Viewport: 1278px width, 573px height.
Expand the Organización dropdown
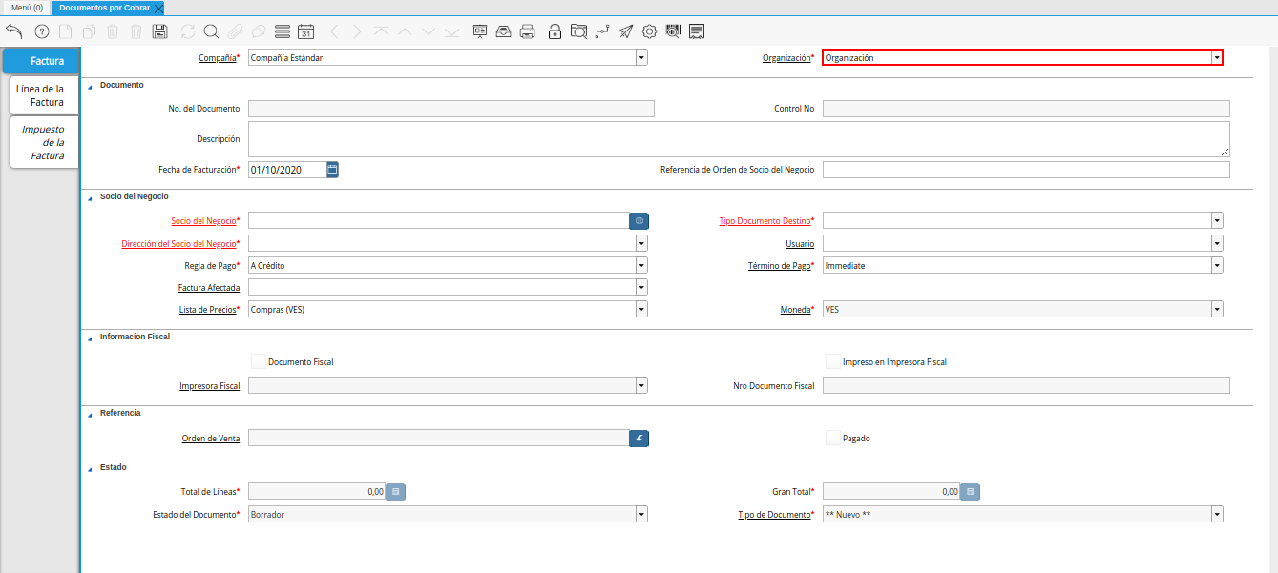pos(1217,57)
